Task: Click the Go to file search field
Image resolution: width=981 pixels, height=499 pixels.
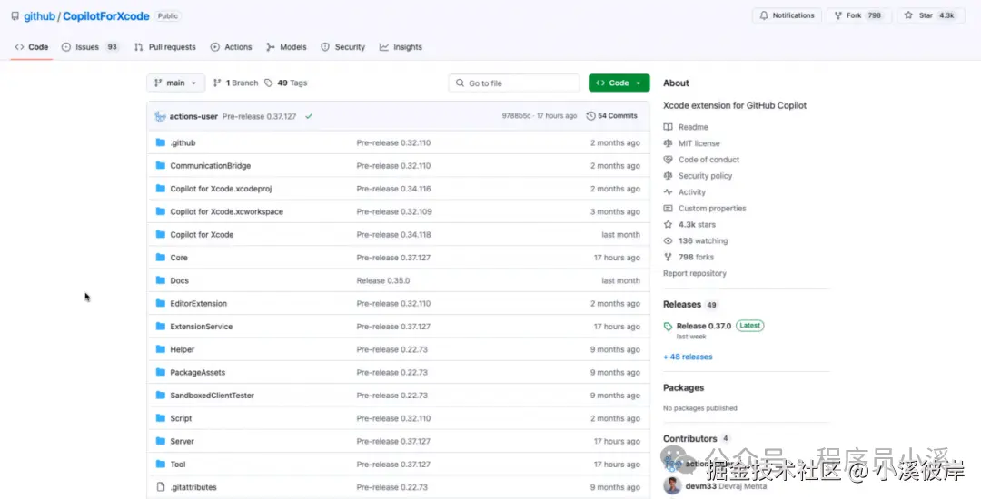Action: [x=513, y=83]
